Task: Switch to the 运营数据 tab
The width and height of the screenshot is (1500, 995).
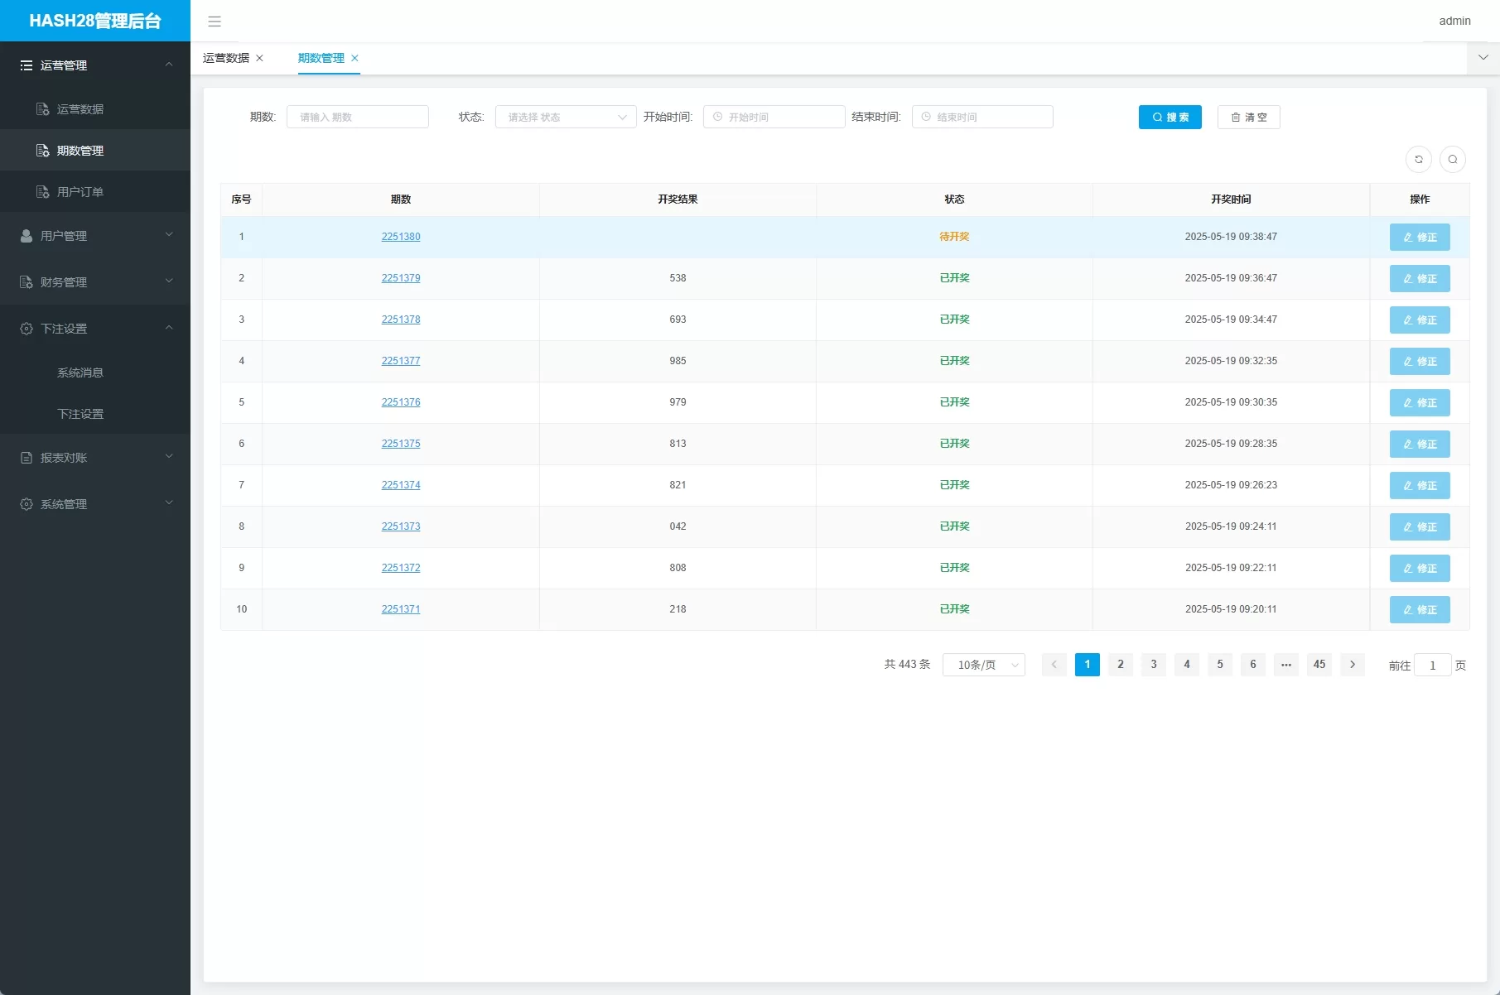Action: click(226, 58)
